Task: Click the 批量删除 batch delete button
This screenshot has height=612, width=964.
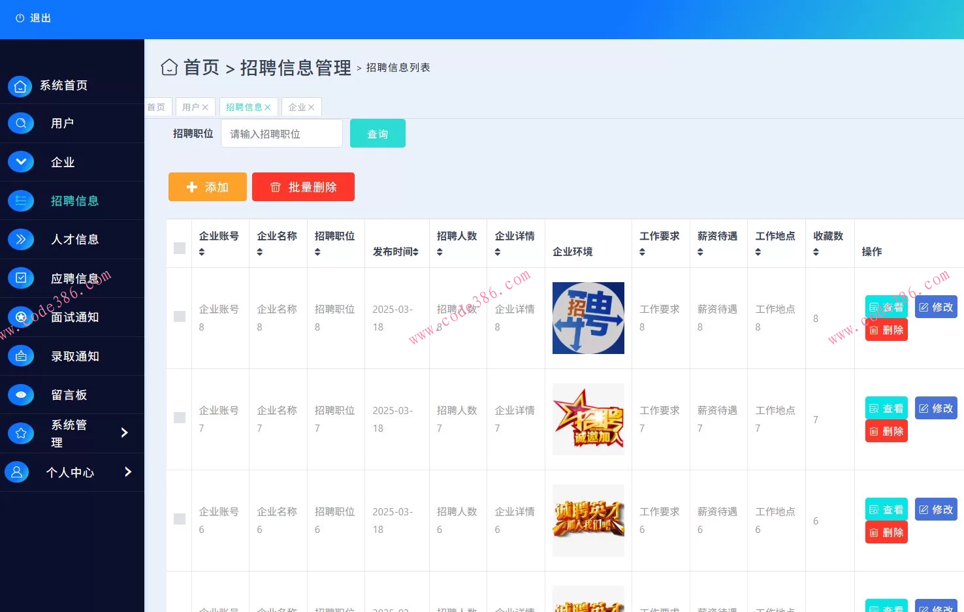Action: (302, 187)
